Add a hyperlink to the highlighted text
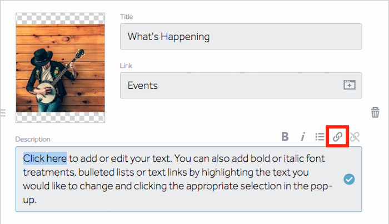 click(x=337, y=136)
